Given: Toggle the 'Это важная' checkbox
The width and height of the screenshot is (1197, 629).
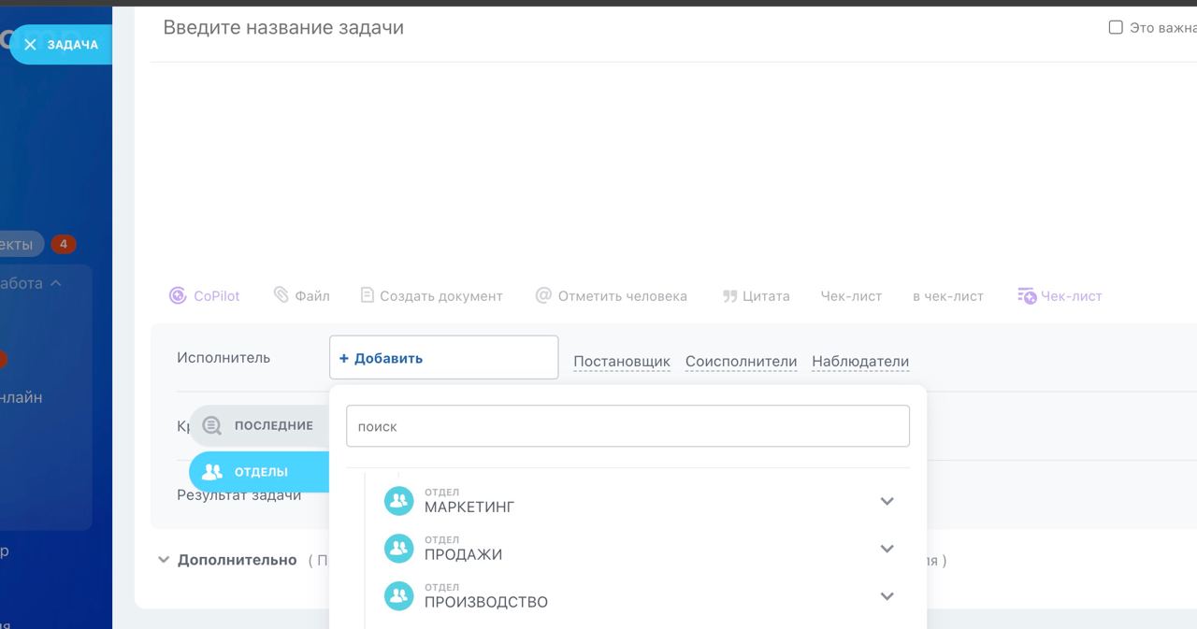Looking at the screenshot, I should click(x=1116, y=27).
